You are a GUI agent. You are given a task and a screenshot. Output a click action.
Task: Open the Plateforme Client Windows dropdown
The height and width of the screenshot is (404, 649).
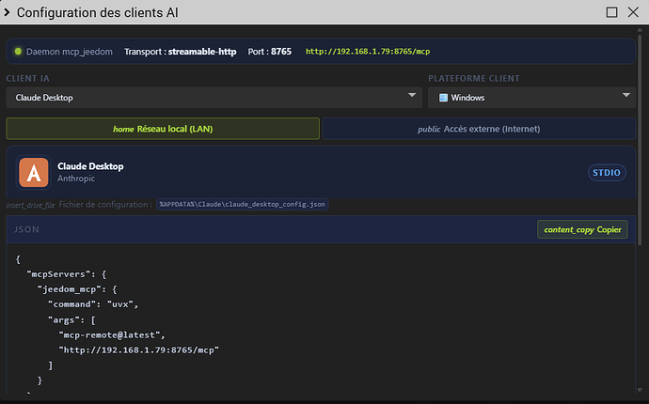coord(531,98)
